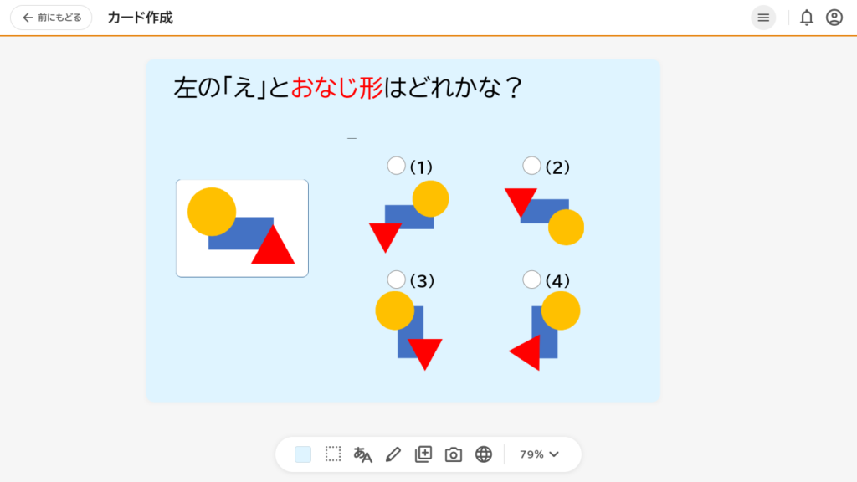Image resolution: width=857 pixels, height=482 pixels.
Task: Open the hamburger menu icon
Action: tap(763, 18)
